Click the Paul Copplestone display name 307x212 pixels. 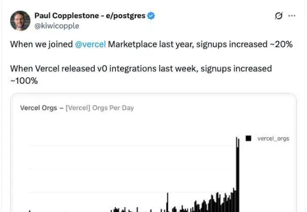[90, 16]
